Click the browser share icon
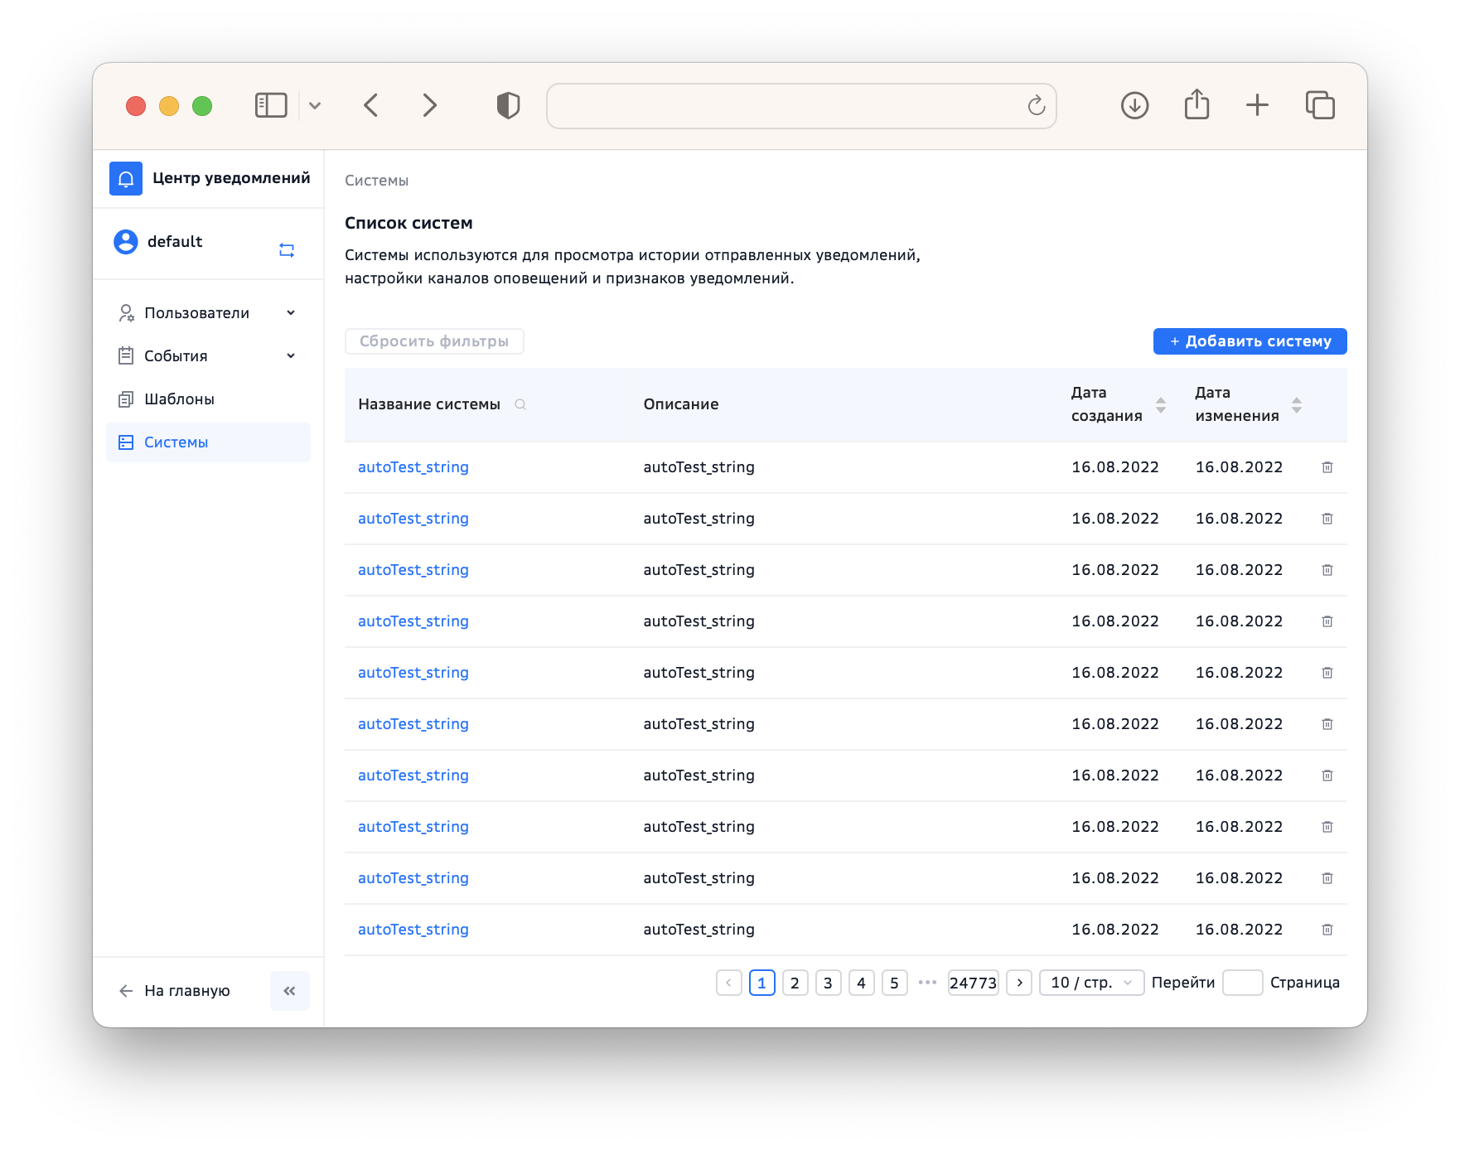 1197,104
